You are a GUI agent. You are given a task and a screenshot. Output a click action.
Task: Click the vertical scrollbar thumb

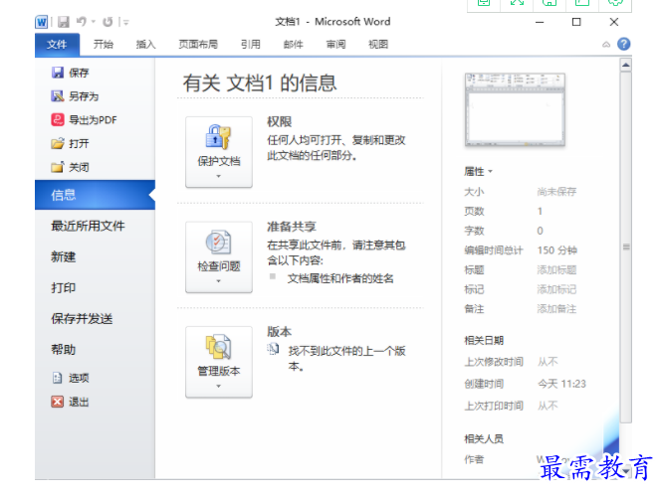point(626,247)
